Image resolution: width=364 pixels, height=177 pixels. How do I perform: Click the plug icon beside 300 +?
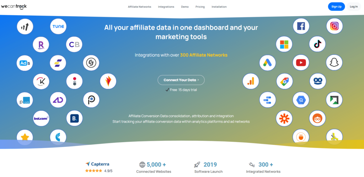coord(252,165)
